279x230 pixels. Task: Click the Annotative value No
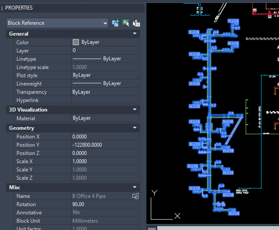point(105,213)
